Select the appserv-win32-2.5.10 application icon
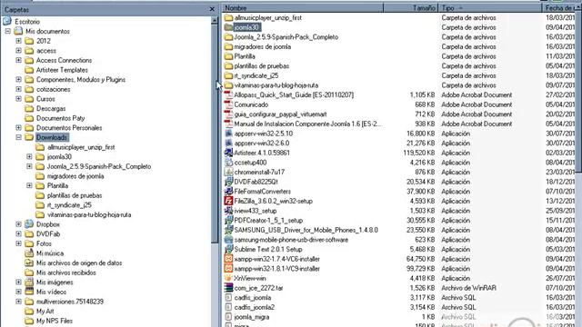 click(x=228, y=134)
